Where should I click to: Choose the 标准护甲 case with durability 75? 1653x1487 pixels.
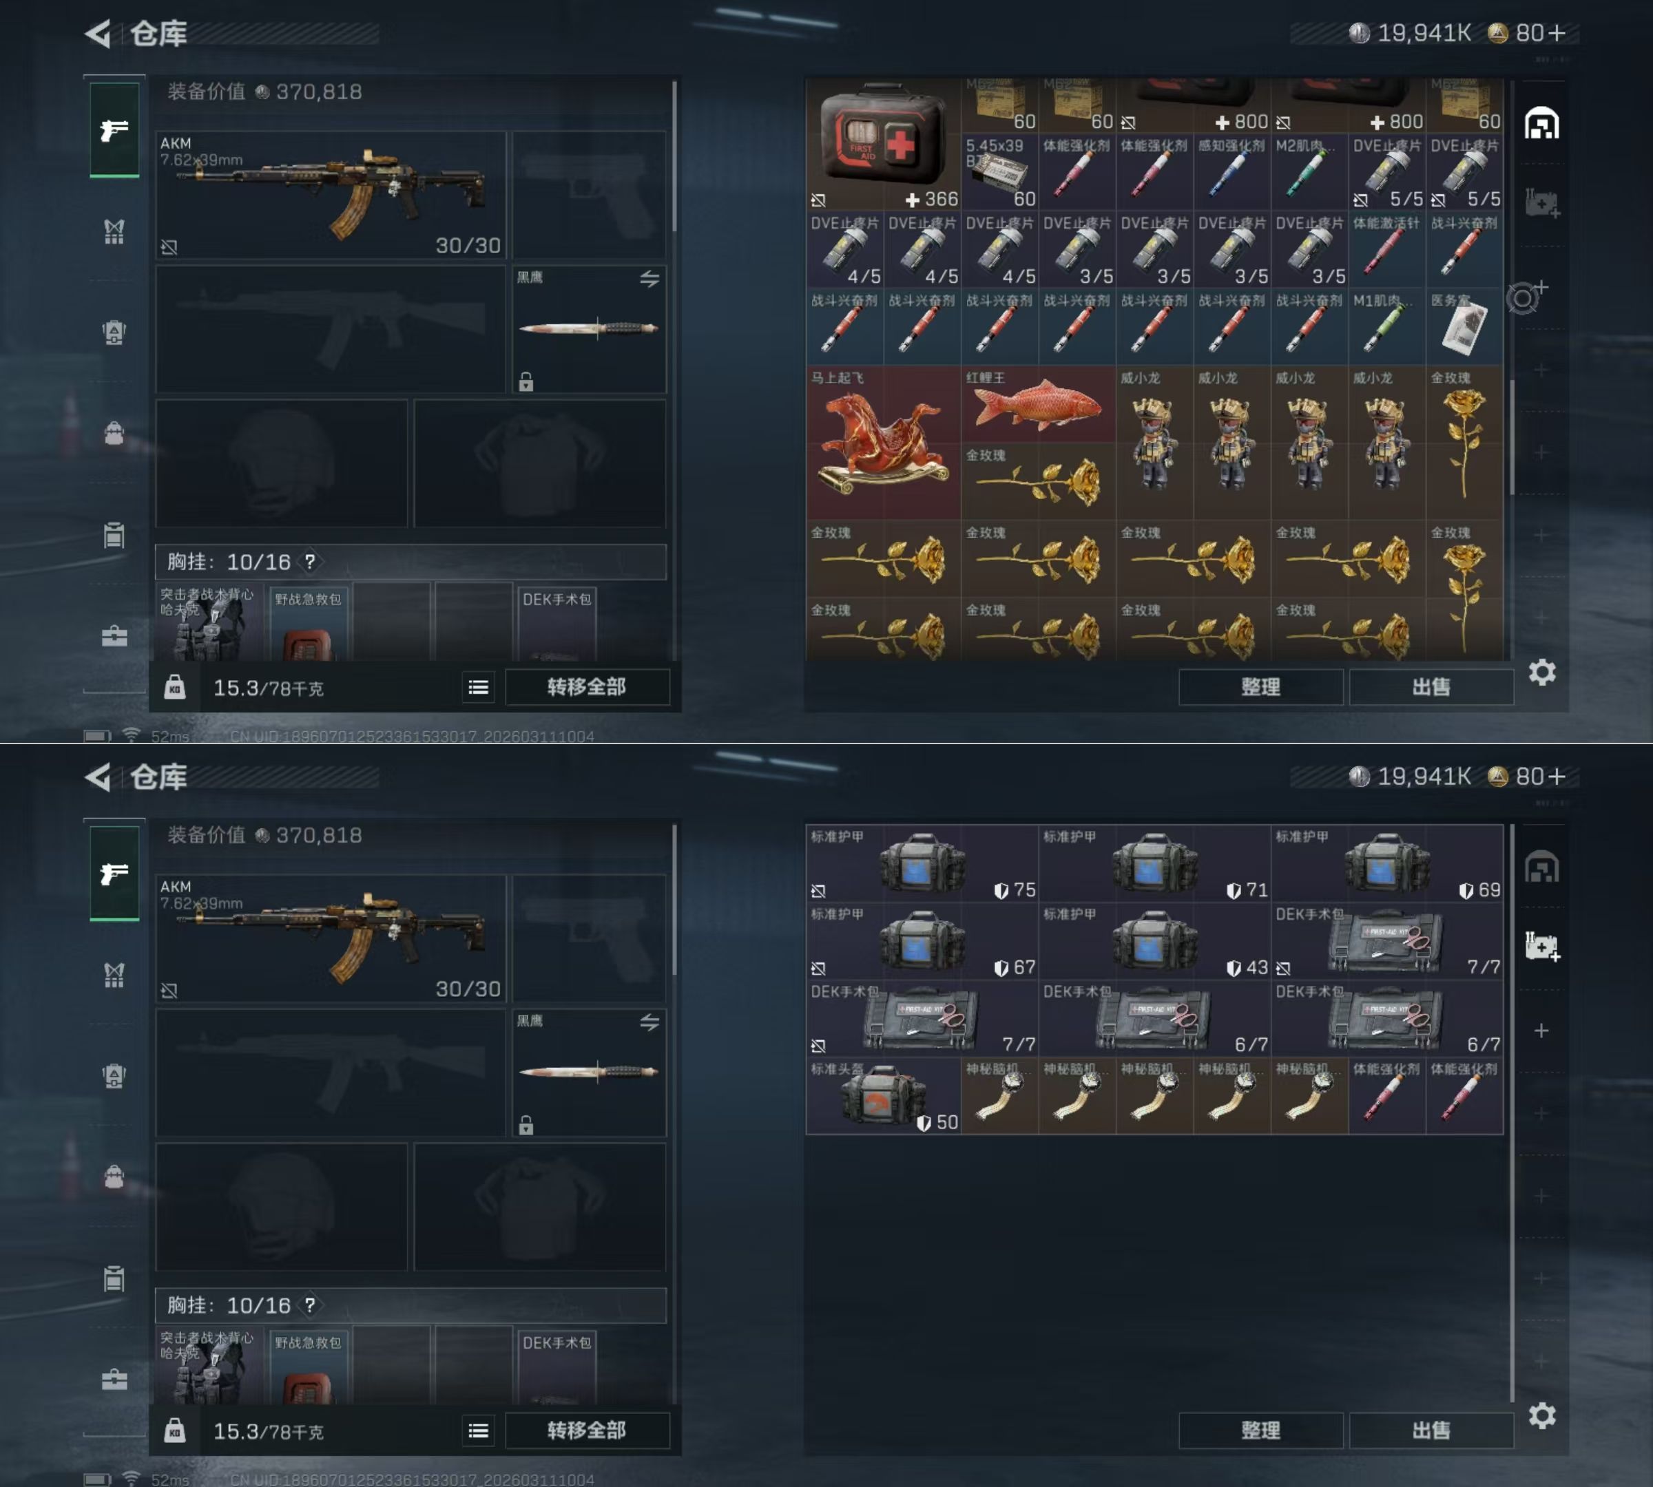point(922,863)
